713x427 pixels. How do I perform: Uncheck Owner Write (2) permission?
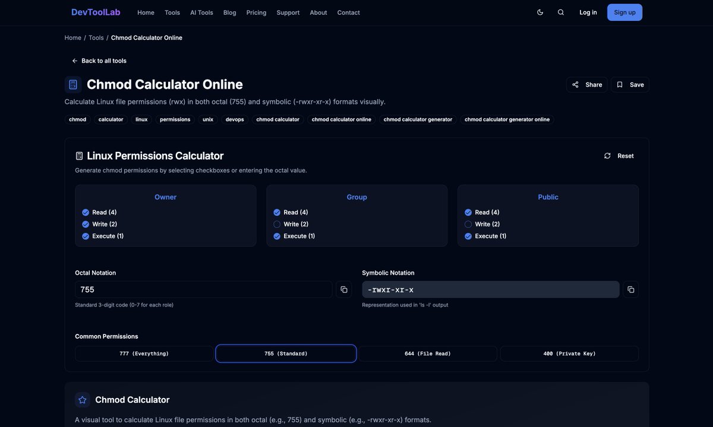[x=86, y=224]
